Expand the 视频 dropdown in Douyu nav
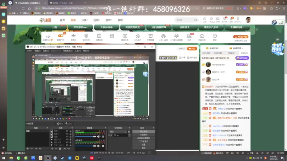This screenshot has width=287, height=161. tap(97, 20)
